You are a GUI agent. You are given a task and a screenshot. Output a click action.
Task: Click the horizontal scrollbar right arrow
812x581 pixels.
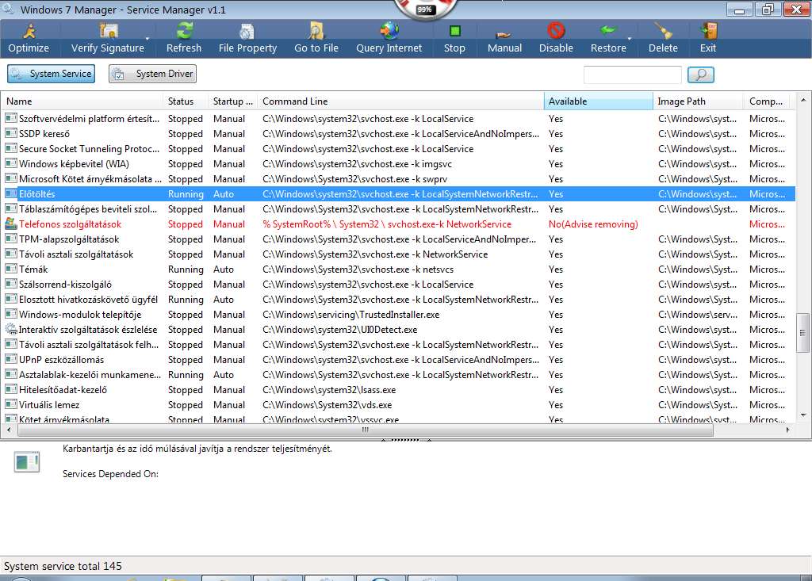(x=787, y=430)
